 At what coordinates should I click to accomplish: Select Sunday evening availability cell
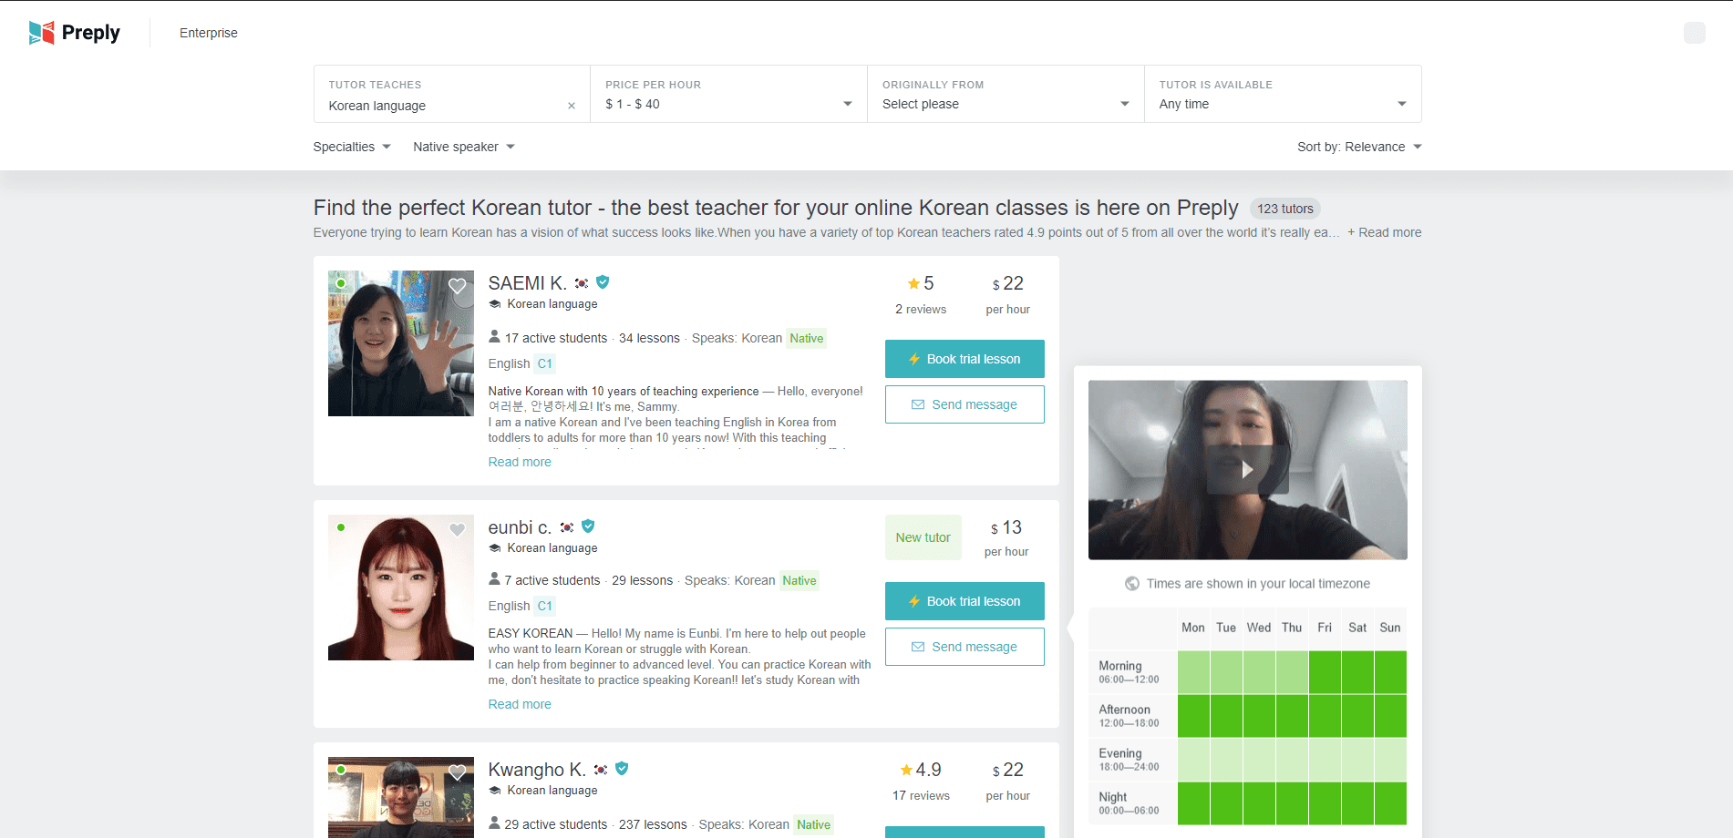tap(1390, 760)
